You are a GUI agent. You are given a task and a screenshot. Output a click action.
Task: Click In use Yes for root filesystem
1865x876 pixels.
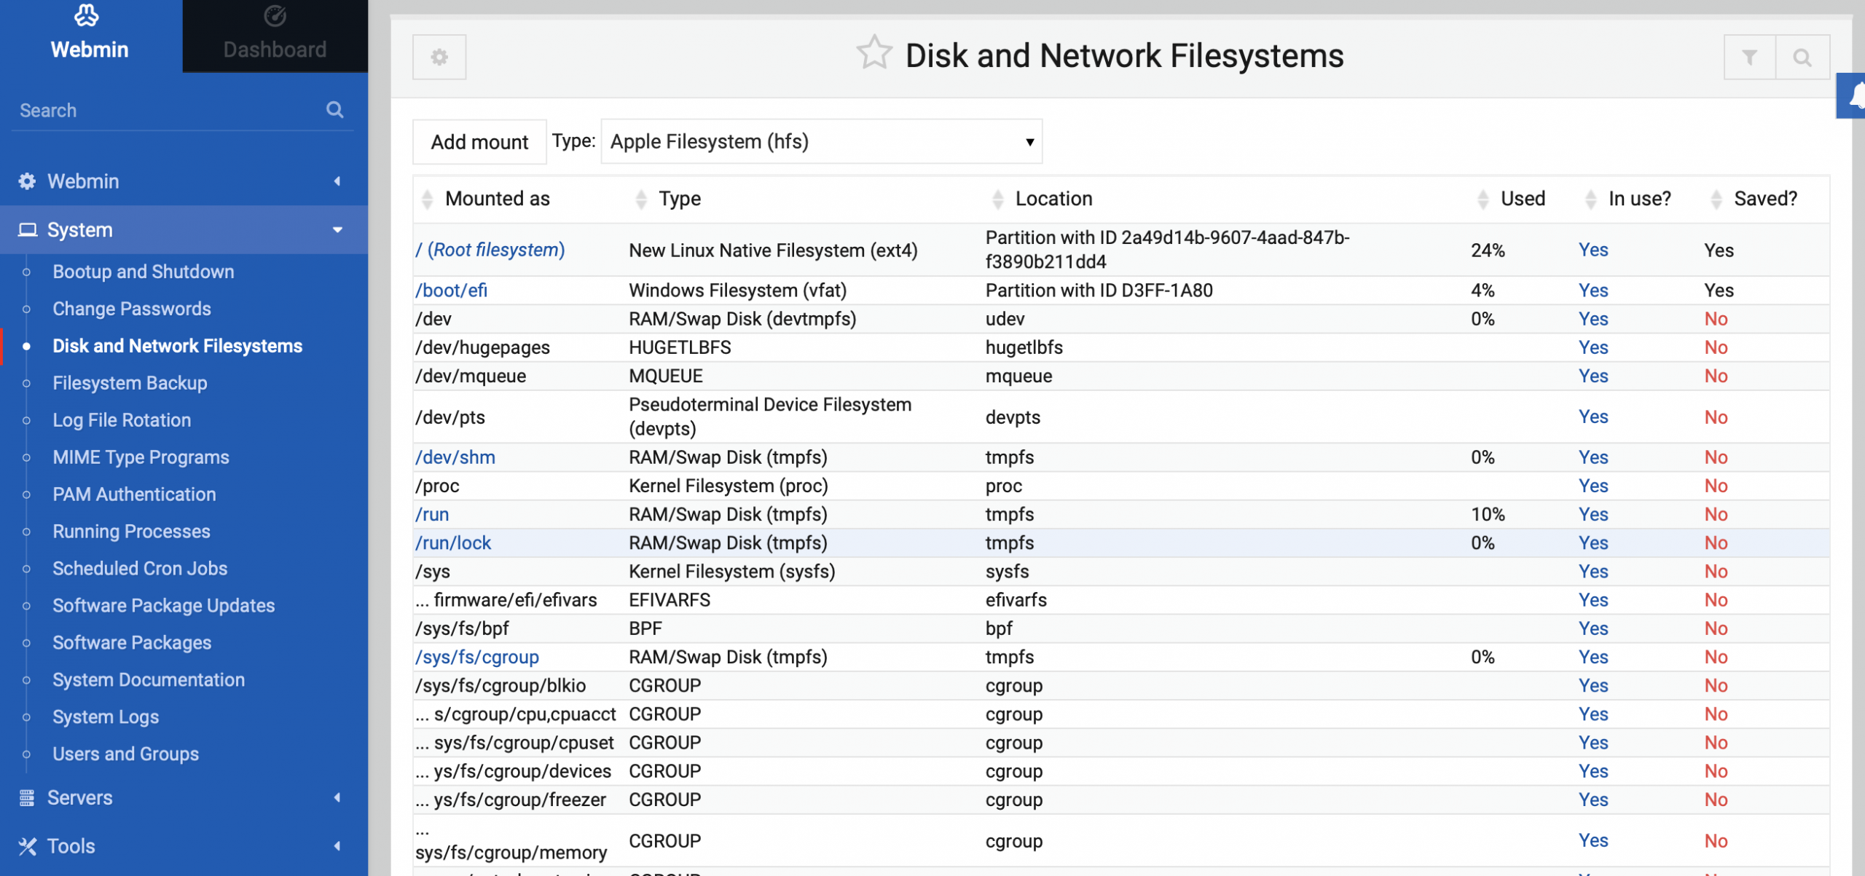tap(1593, 250)
